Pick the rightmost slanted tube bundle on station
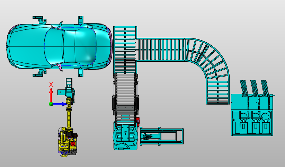 pyautogui.click(x=265, y=88)
